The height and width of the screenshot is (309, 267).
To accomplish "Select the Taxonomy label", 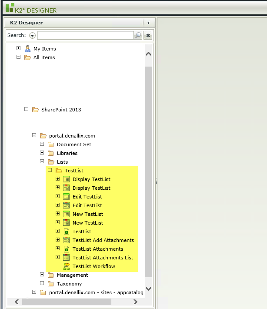I will (69, 284).
